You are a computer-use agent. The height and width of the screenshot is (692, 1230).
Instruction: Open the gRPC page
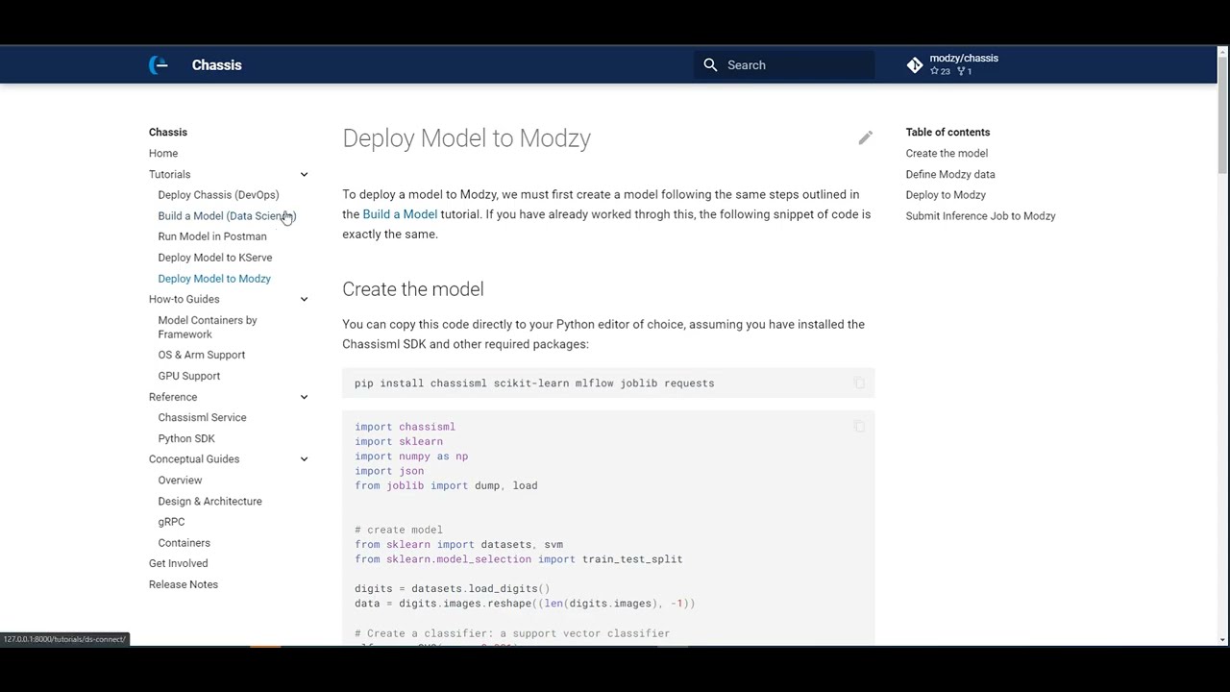[171, 522]
